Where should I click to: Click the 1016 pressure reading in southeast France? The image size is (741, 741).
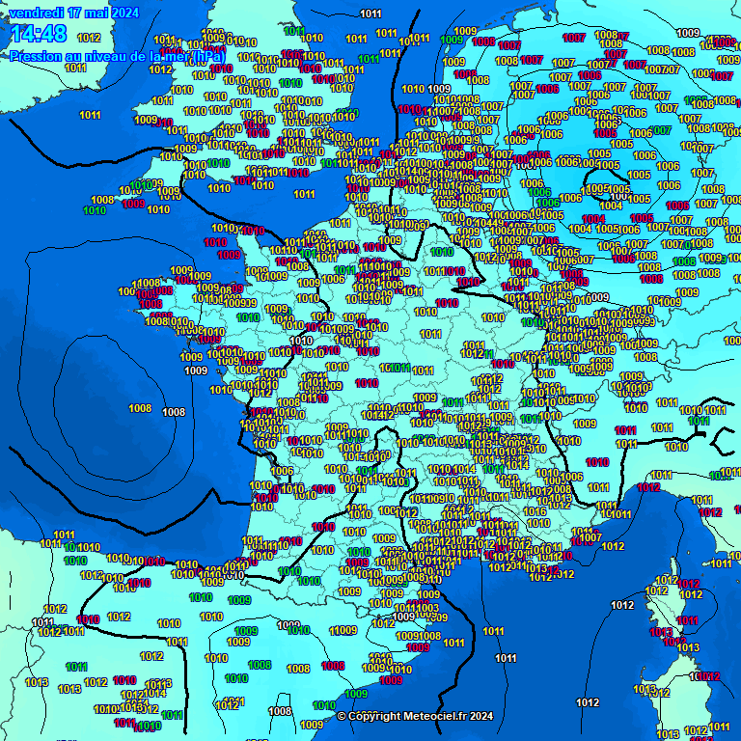[x=535, y=512]
